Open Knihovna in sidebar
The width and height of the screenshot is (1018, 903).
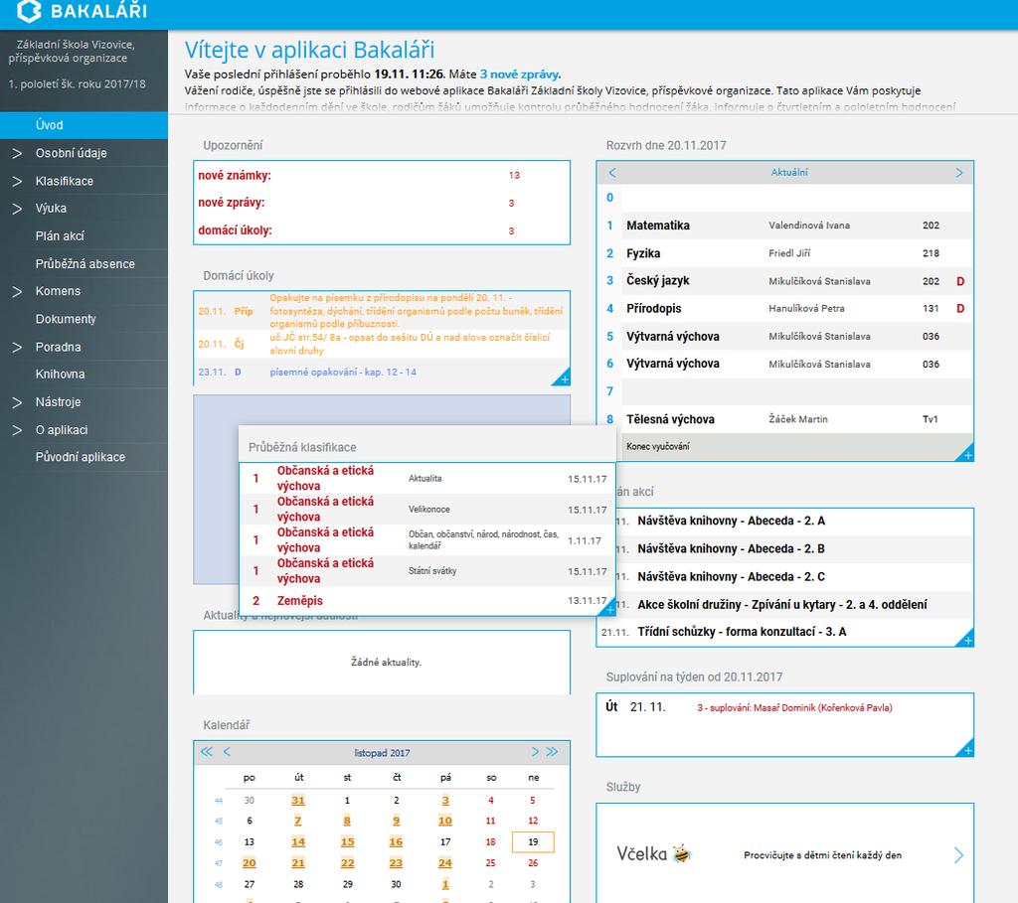click(60, 375)
